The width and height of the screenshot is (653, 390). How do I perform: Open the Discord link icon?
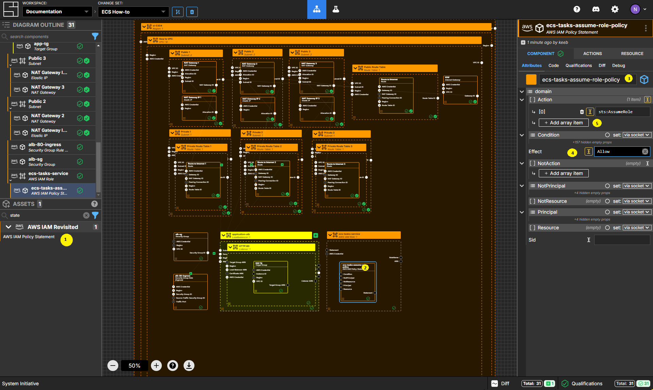click(596, 10)
